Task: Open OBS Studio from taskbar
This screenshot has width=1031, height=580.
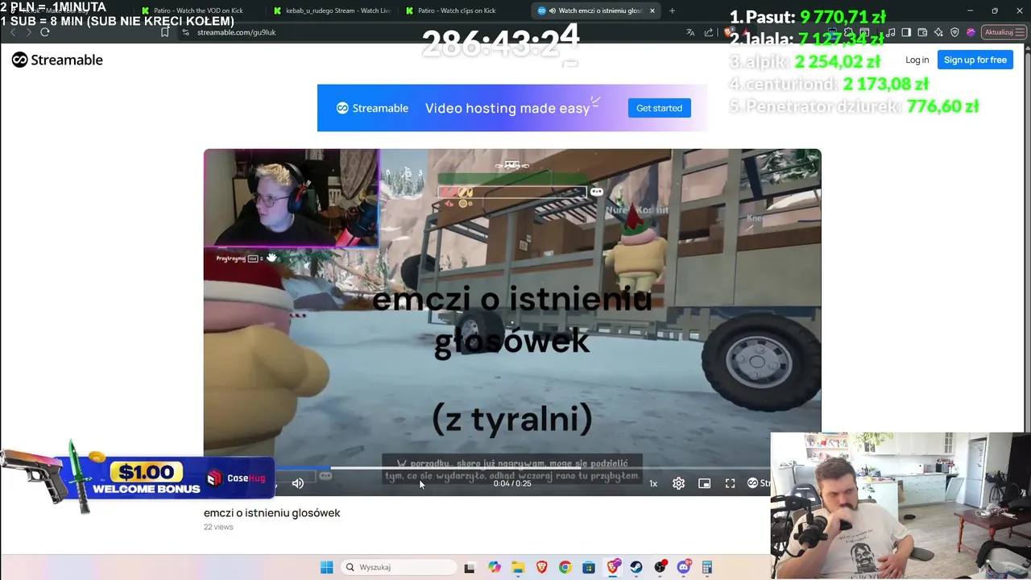Action: [x=660, y=567]
